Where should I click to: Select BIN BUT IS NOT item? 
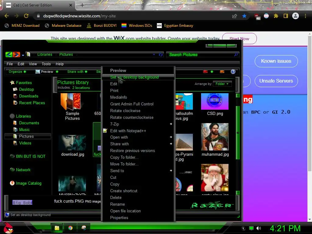pyautogui.click(x=28, y=156)
